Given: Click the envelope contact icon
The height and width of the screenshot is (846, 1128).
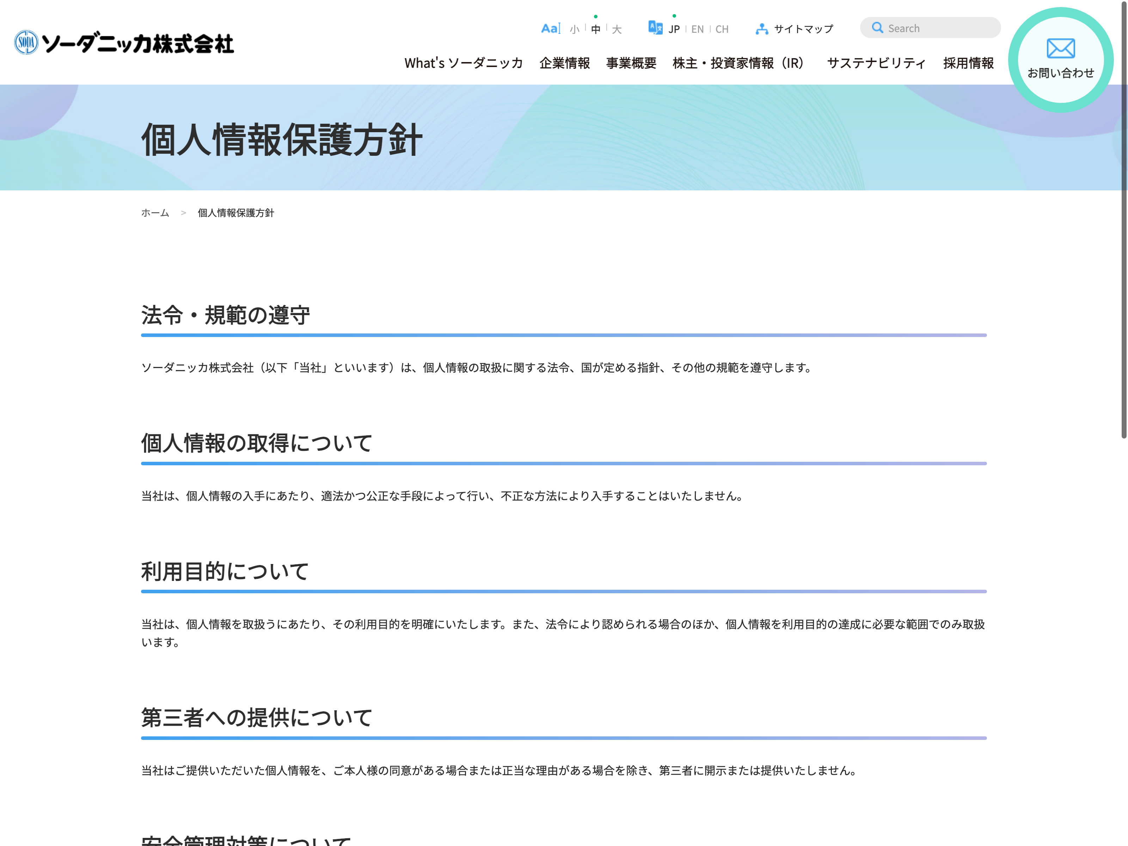Looking at the screenshot, I should (x=1061, y=49).
